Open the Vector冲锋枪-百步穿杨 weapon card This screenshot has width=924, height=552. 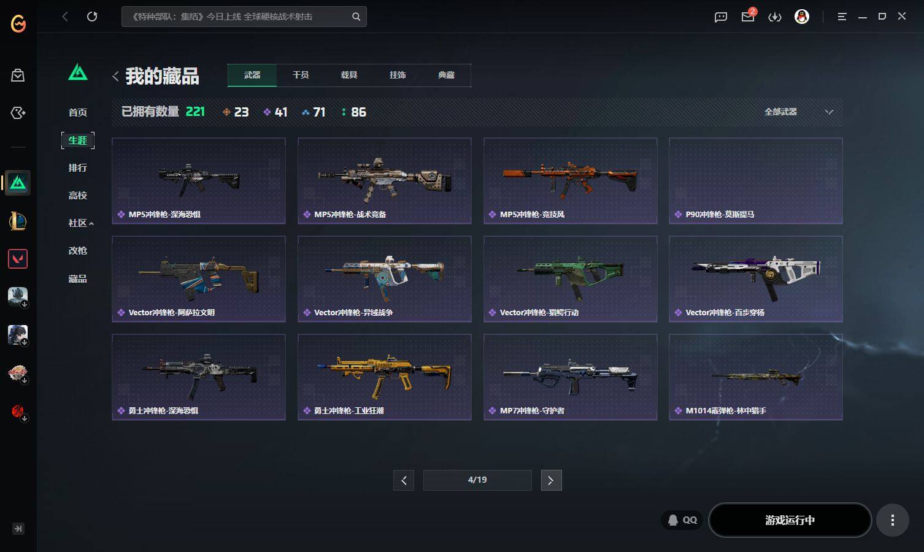(756, 279)
